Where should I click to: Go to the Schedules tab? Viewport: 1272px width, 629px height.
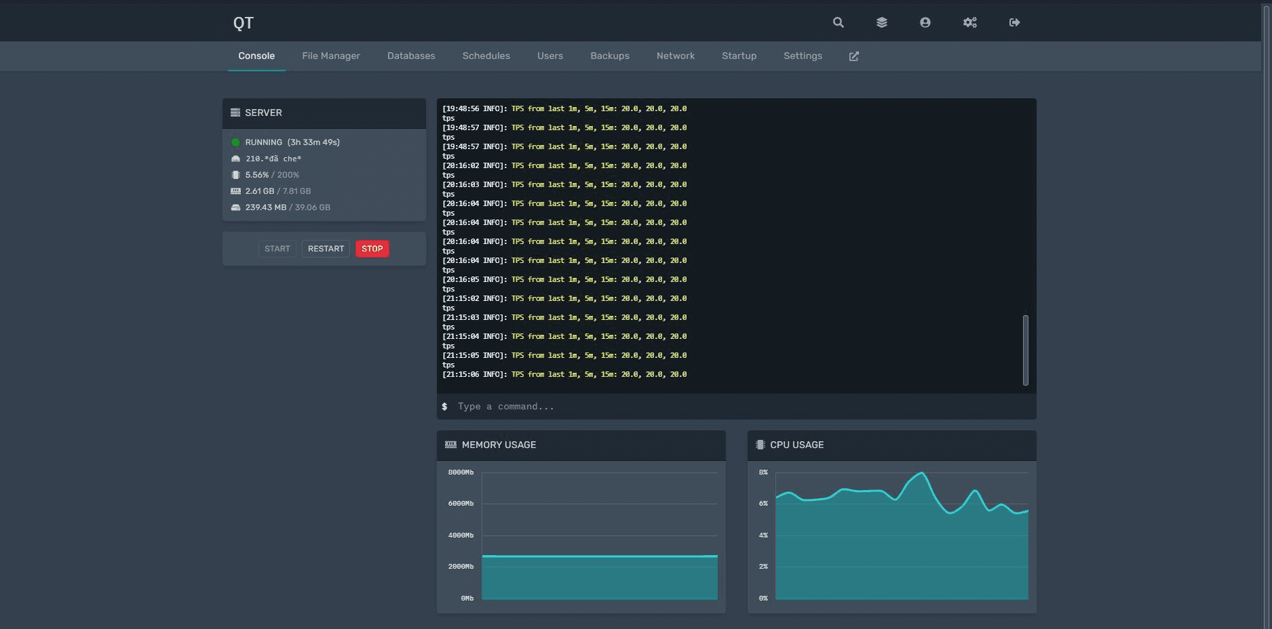pyautogui.click(x=486, y=56)
